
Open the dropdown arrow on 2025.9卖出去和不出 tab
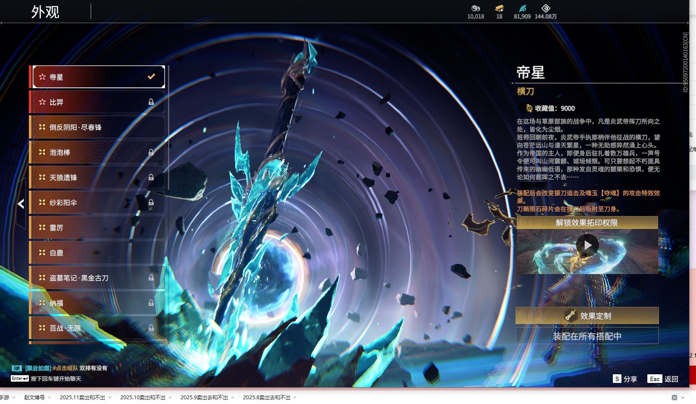(x=233, y=398)
